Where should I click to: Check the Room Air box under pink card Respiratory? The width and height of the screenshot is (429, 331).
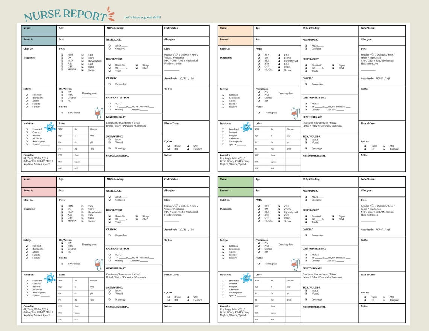point(110,216)
